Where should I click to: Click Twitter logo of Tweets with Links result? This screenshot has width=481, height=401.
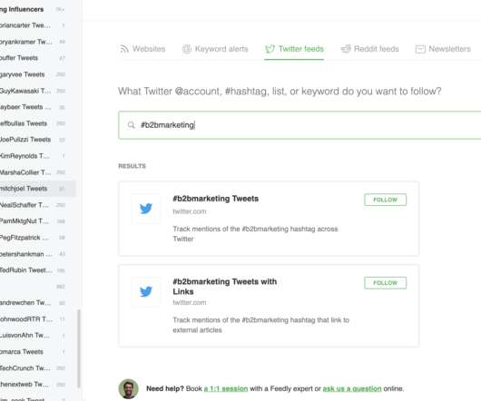(x=146, y=291)
